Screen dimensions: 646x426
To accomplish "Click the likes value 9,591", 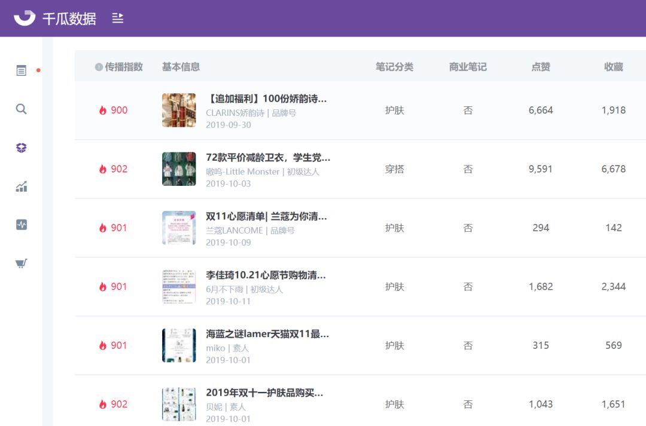I will (x=541, y=169).
